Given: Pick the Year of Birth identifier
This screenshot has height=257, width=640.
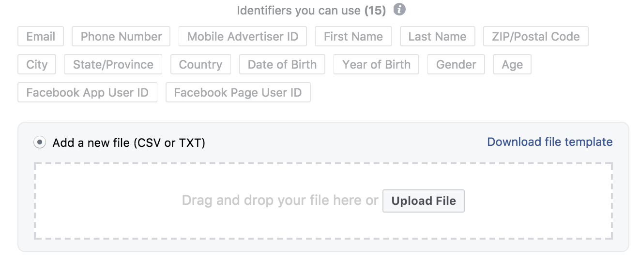Looking at the screenshot, I should pos(376,64).
